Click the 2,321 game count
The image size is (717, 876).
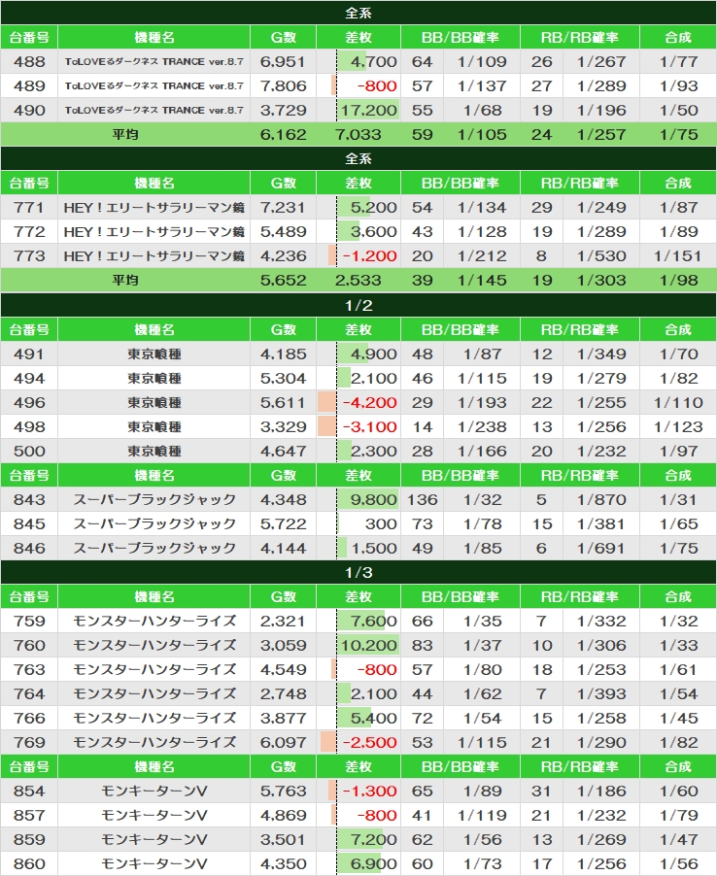283,622
